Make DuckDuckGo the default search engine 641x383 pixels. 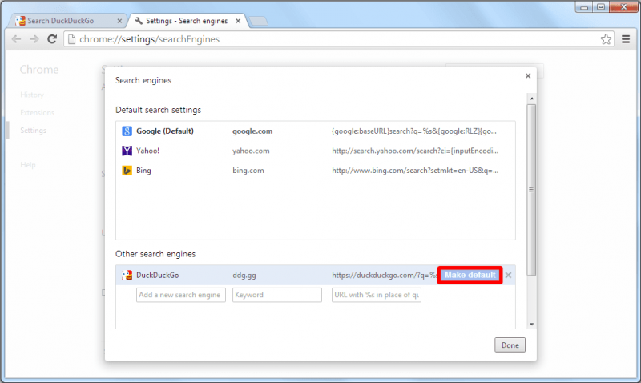pyautogui.click(x=470, y=275)
